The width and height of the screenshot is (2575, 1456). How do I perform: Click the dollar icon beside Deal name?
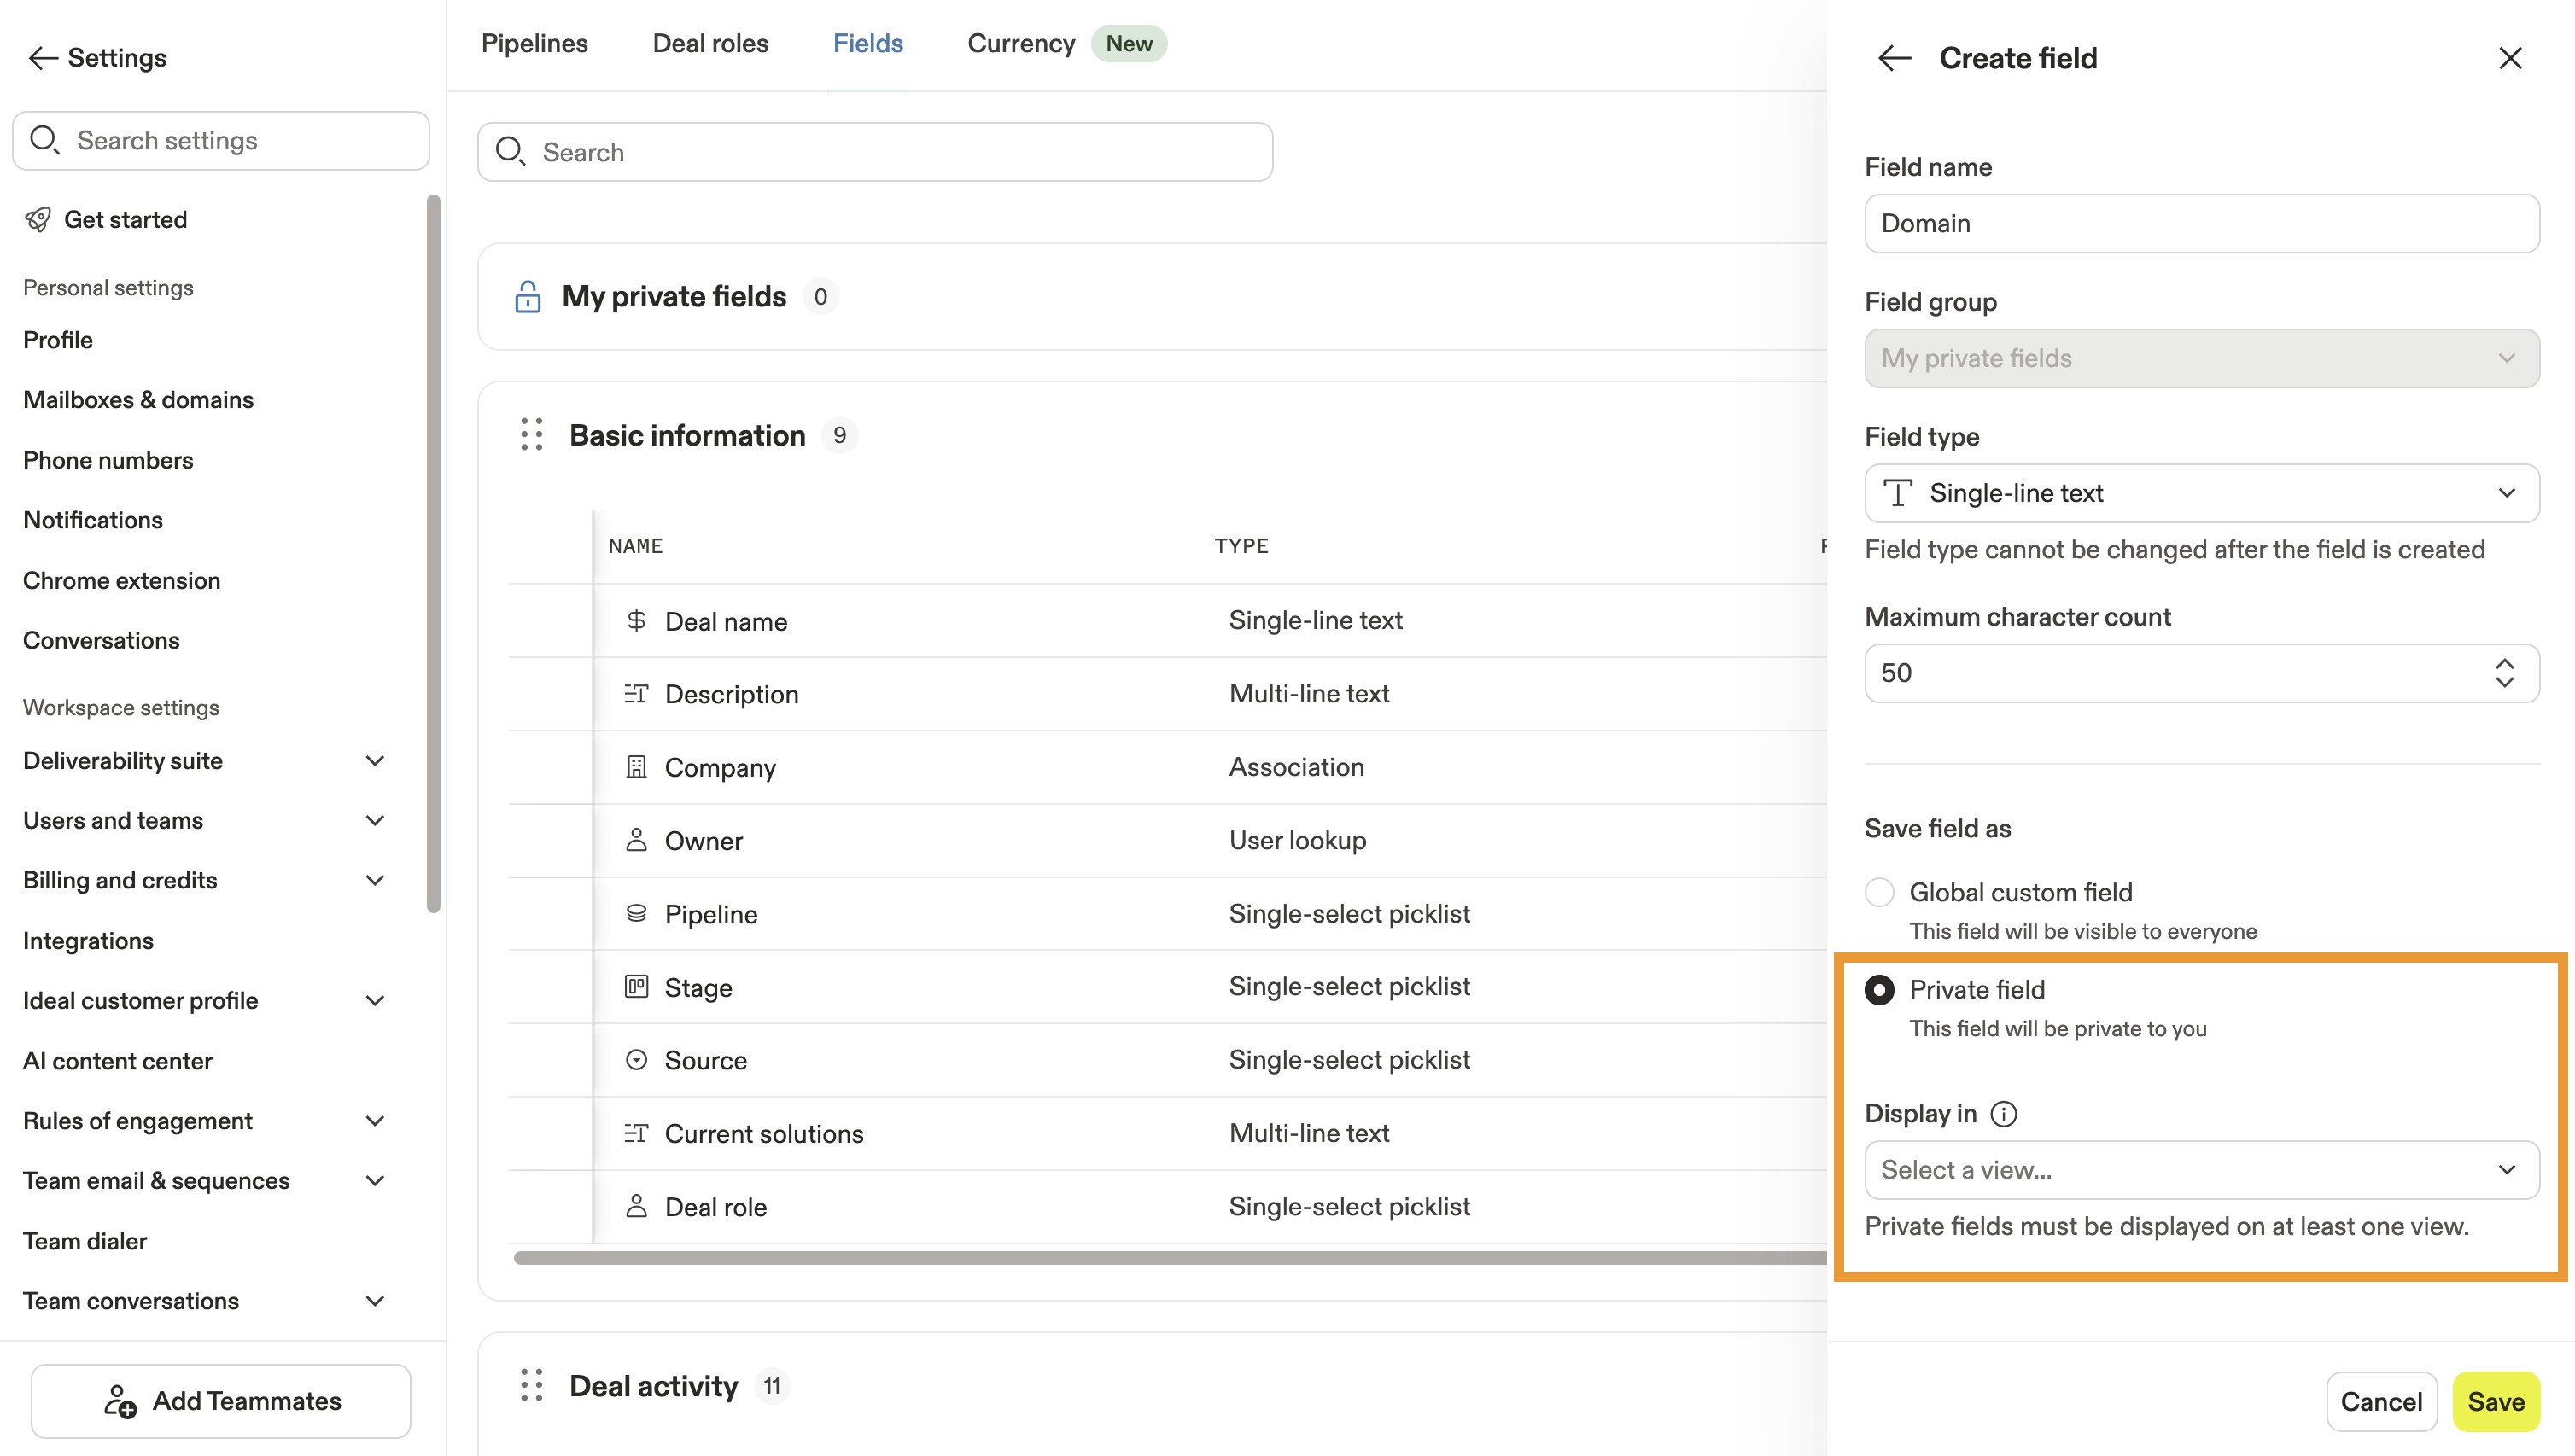636,621
